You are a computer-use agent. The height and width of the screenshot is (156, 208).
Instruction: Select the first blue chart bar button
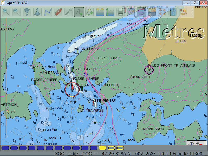(x=5, y=148)
